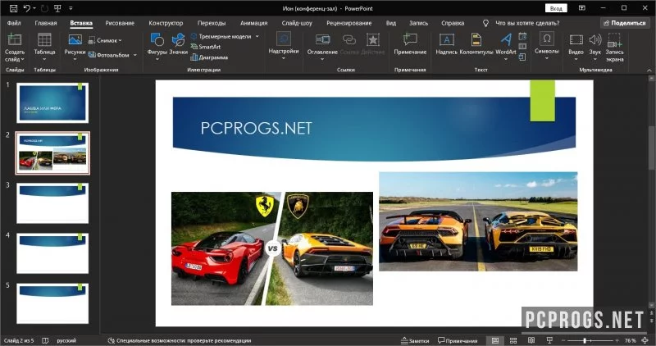Expand the Фотоальбом dropdown arrow
Image resolution: width=656 pixels, height=346 pixels.
134,55
